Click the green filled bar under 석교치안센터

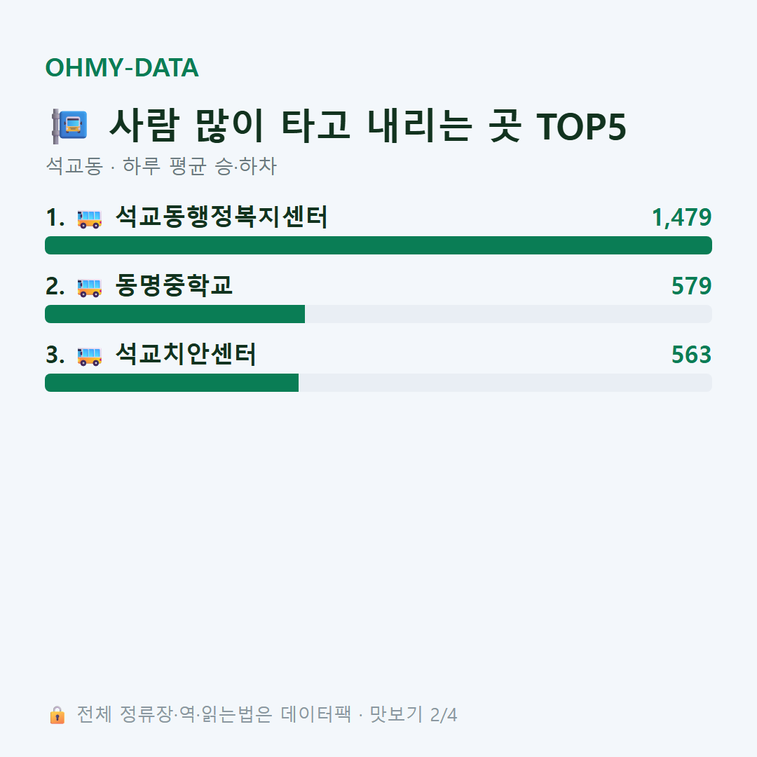click(x=172, y=383)
